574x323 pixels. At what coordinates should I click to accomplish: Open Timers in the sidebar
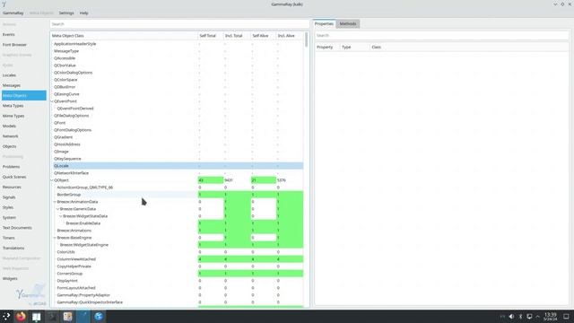coord(24,238)
